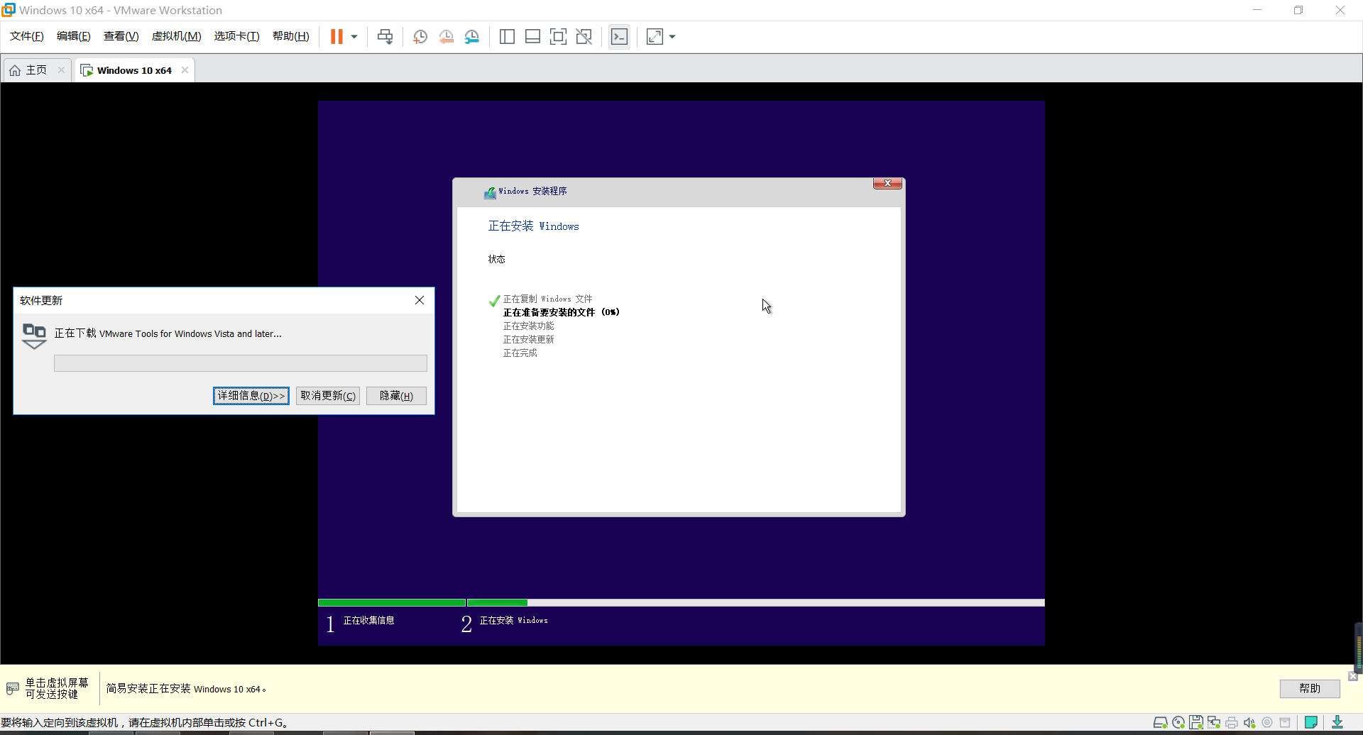Open the 文件(F) menu
Viewport: 1363px width, 735px height.
(27, 36)
